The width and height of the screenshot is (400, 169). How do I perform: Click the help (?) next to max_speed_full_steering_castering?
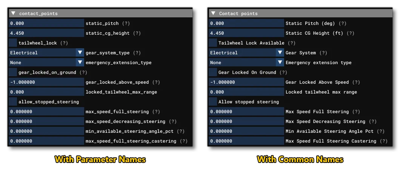(x=184, y=141)
